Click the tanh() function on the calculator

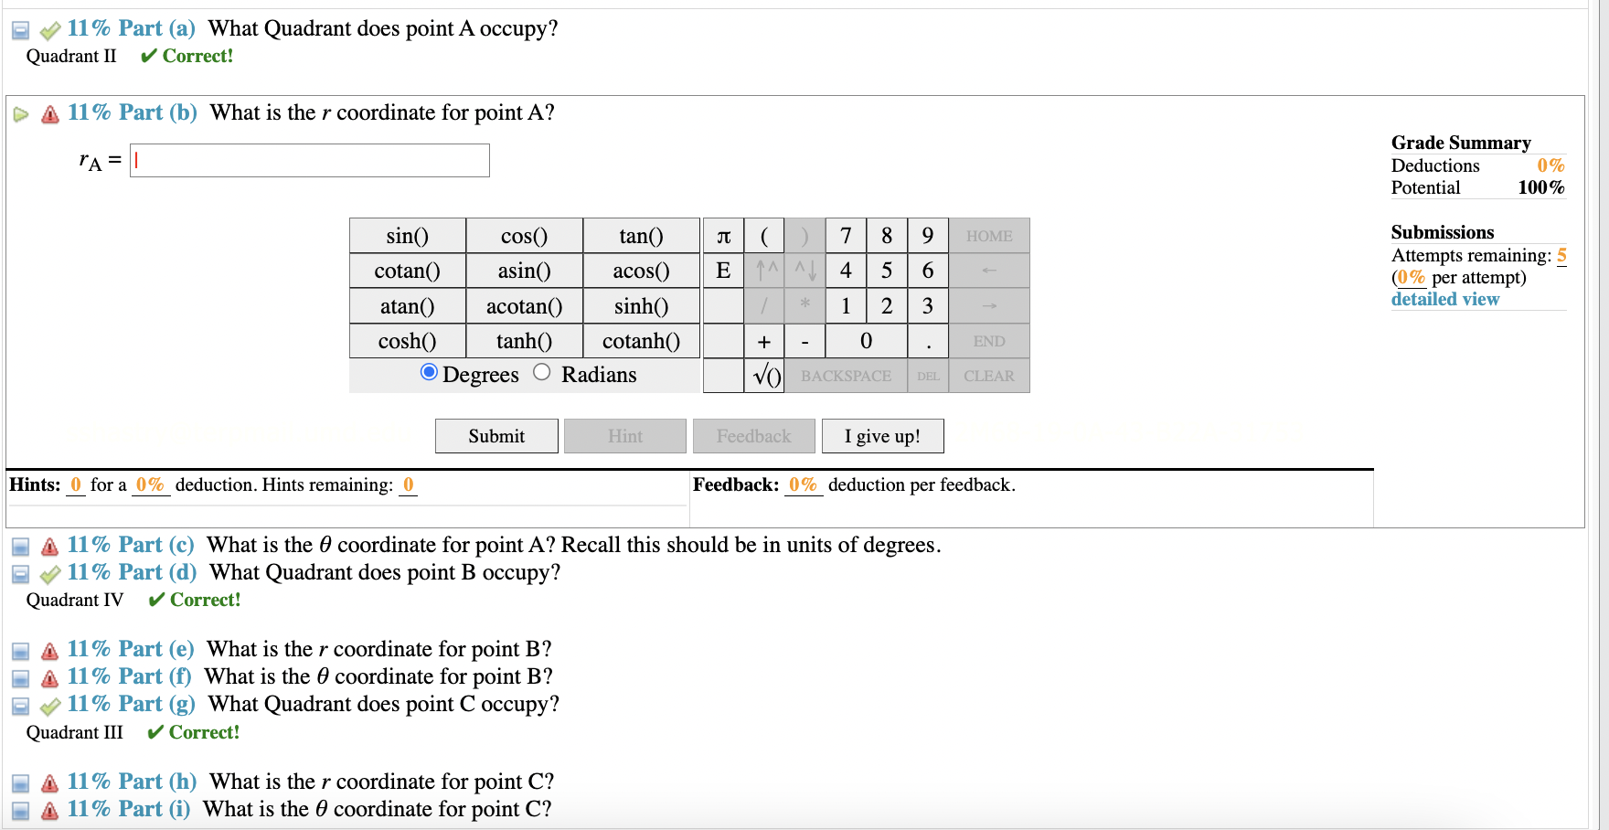(x=524, y=340)
